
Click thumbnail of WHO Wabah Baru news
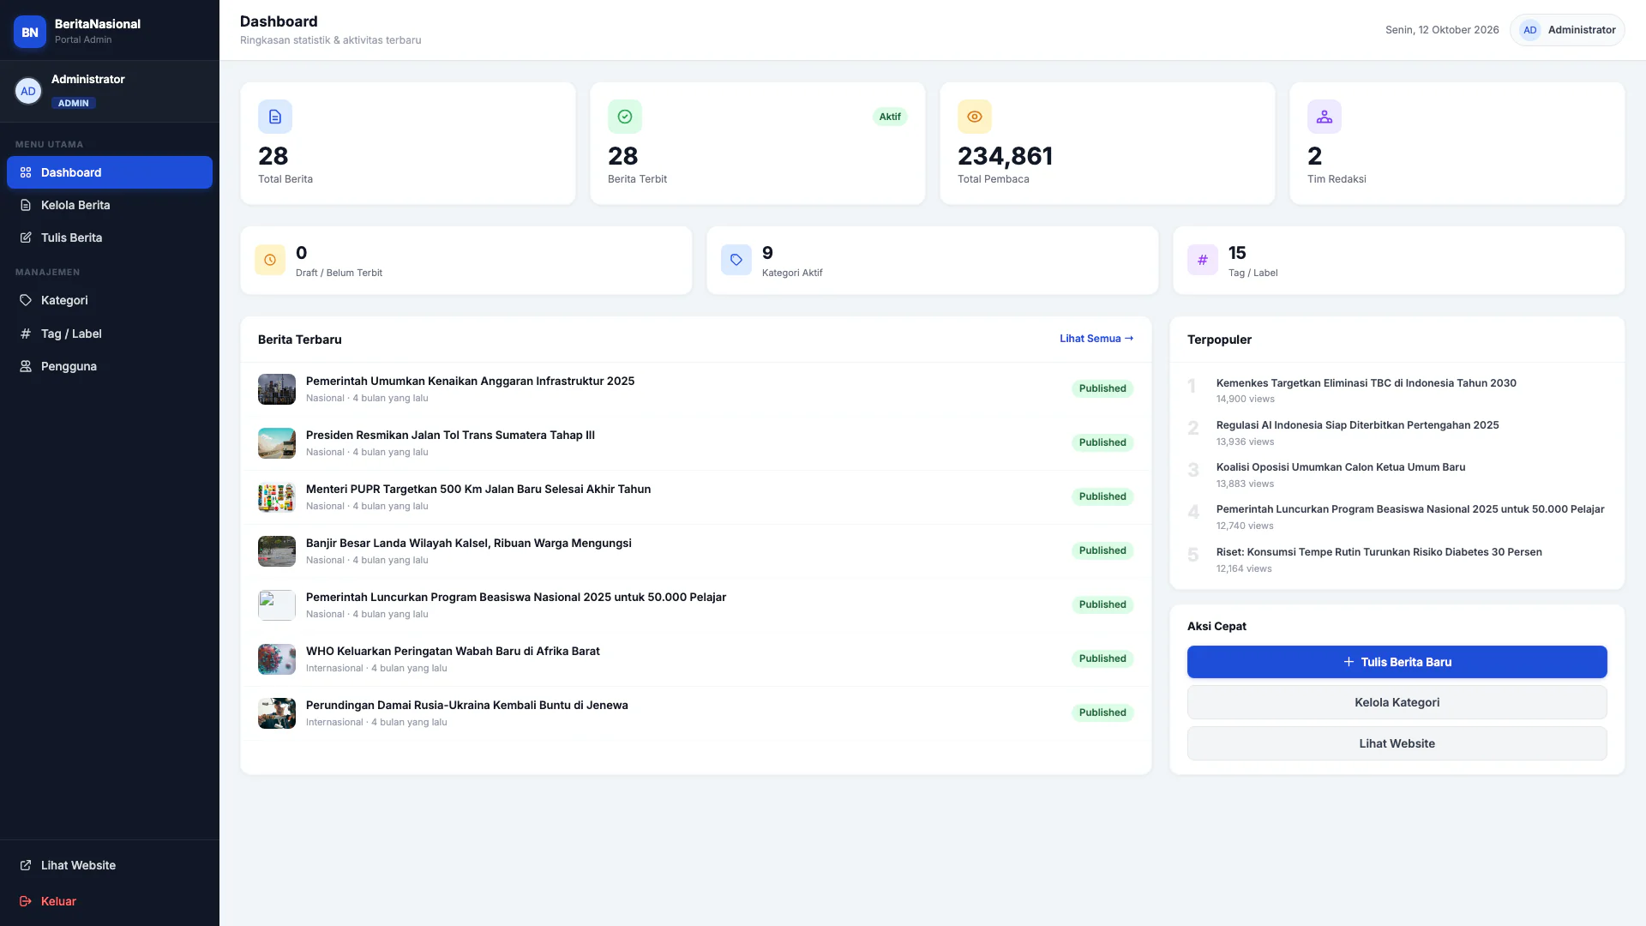277,659
